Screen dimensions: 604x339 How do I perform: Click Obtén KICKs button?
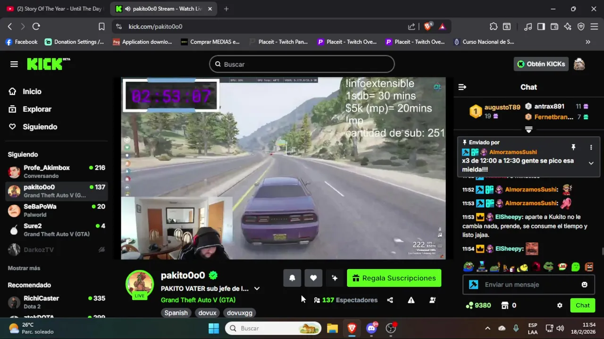click(x=541, y=64)
